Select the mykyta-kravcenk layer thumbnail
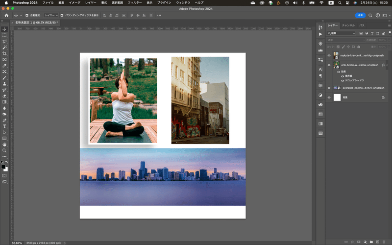Image resolution: width=392 pixels, height=245 pixels. [x=336, y=55]
